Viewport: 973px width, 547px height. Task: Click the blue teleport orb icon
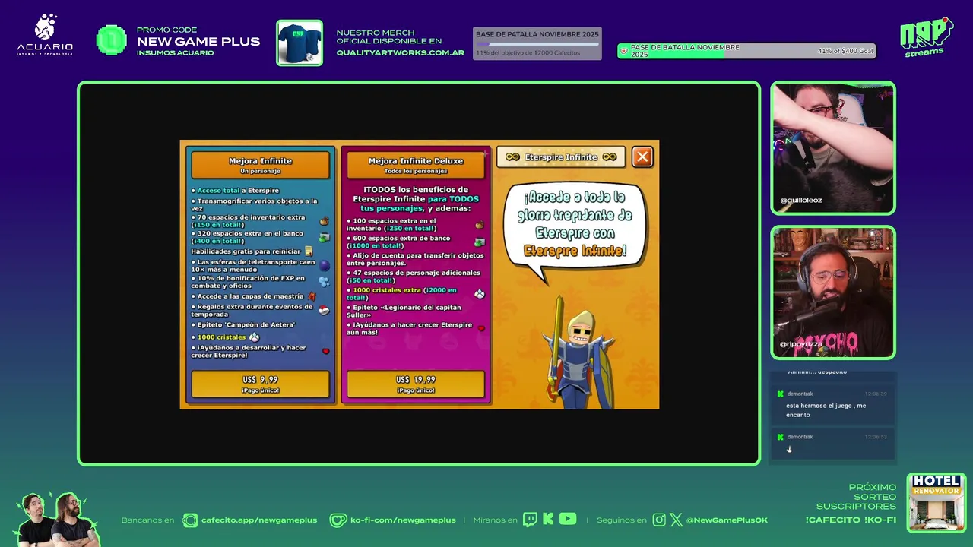[x=325, y=265]
